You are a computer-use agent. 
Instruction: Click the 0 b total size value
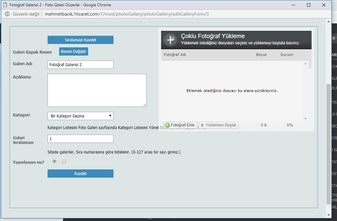click(x=264, y=125)
